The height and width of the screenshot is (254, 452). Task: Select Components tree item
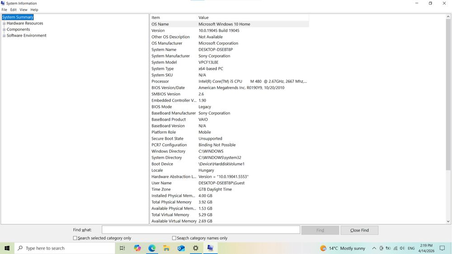(x=18, y=29)
